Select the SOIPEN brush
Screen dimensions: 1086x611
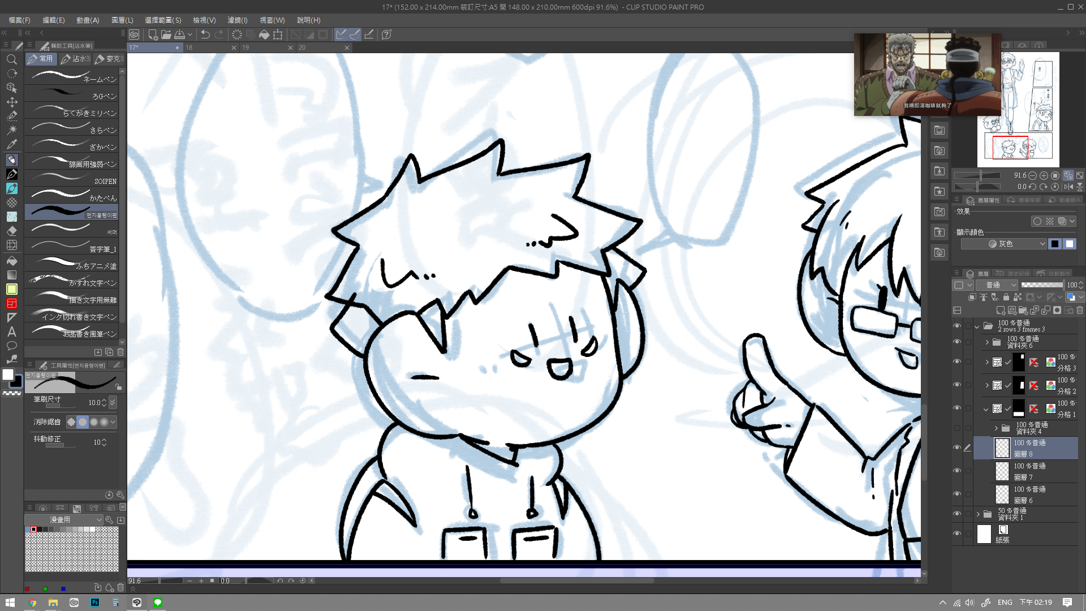pos(72,178)
